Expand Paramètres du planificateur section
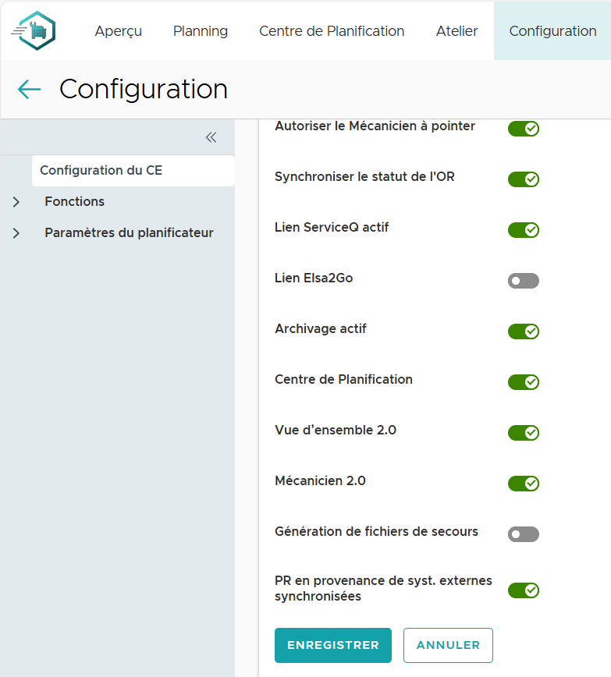 tap(16, 233)
